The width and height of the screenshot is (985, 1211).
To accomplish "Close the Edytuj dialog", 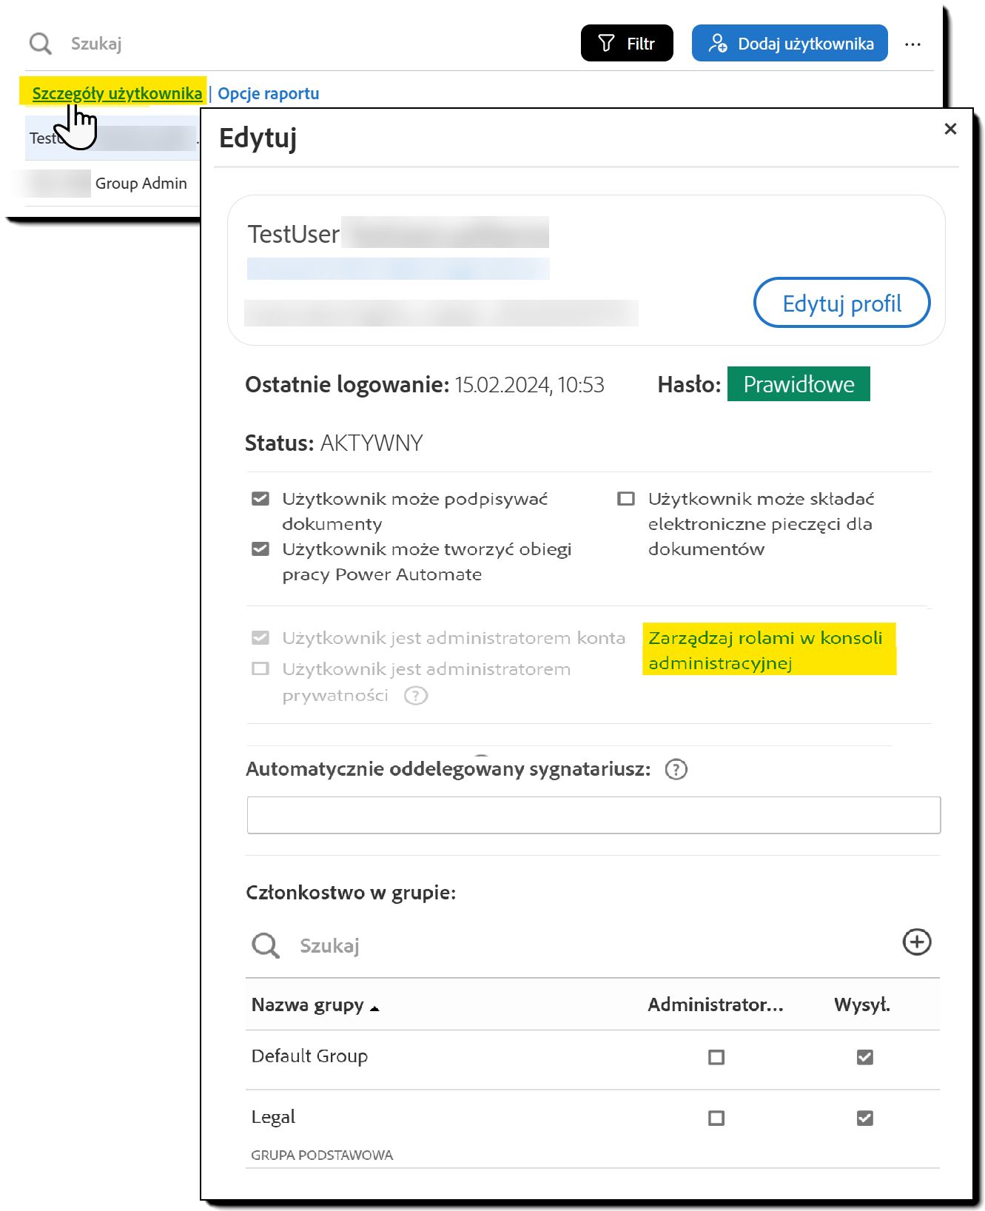I will [x=951, y=129].
